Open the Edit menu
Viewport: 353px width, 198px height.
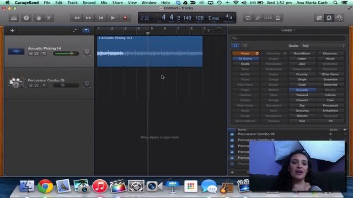[x=59, y=3]
